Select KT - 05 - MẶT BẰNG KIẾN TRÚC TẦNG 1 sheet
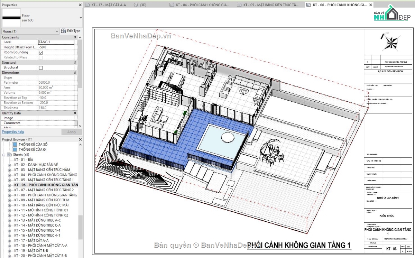 point(44,180)
